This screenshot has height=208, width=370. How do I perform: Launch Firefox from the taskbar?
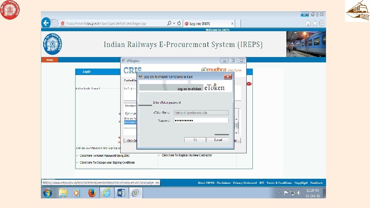point(92,193)
